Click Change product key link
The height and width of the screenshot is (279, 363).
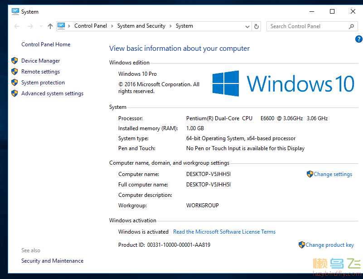(x=329, y=245)
